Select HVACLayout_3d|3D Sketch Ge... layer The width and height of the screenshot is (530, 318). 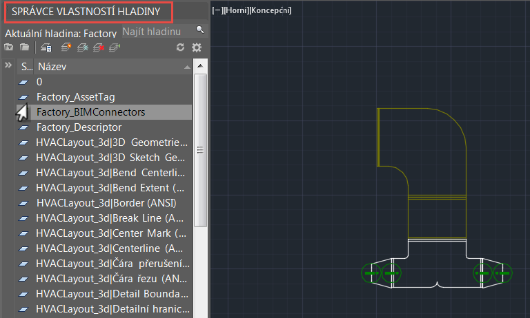(x=110, y=158)
